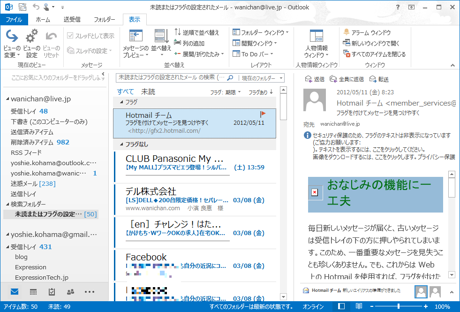Collapse the フラグ message group
Image resolution: width=460 pixels, height=312 pixels.
[122, 102]
